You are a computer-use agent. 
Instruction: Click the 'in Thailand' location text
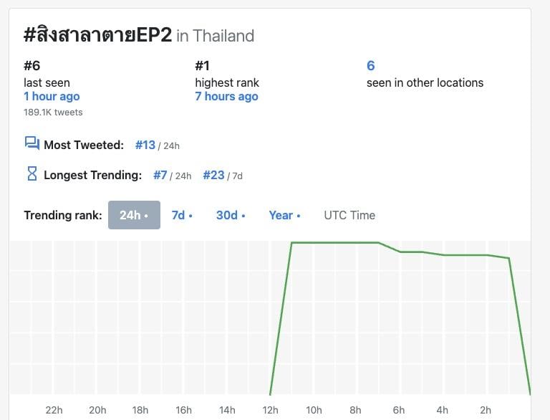215,36
